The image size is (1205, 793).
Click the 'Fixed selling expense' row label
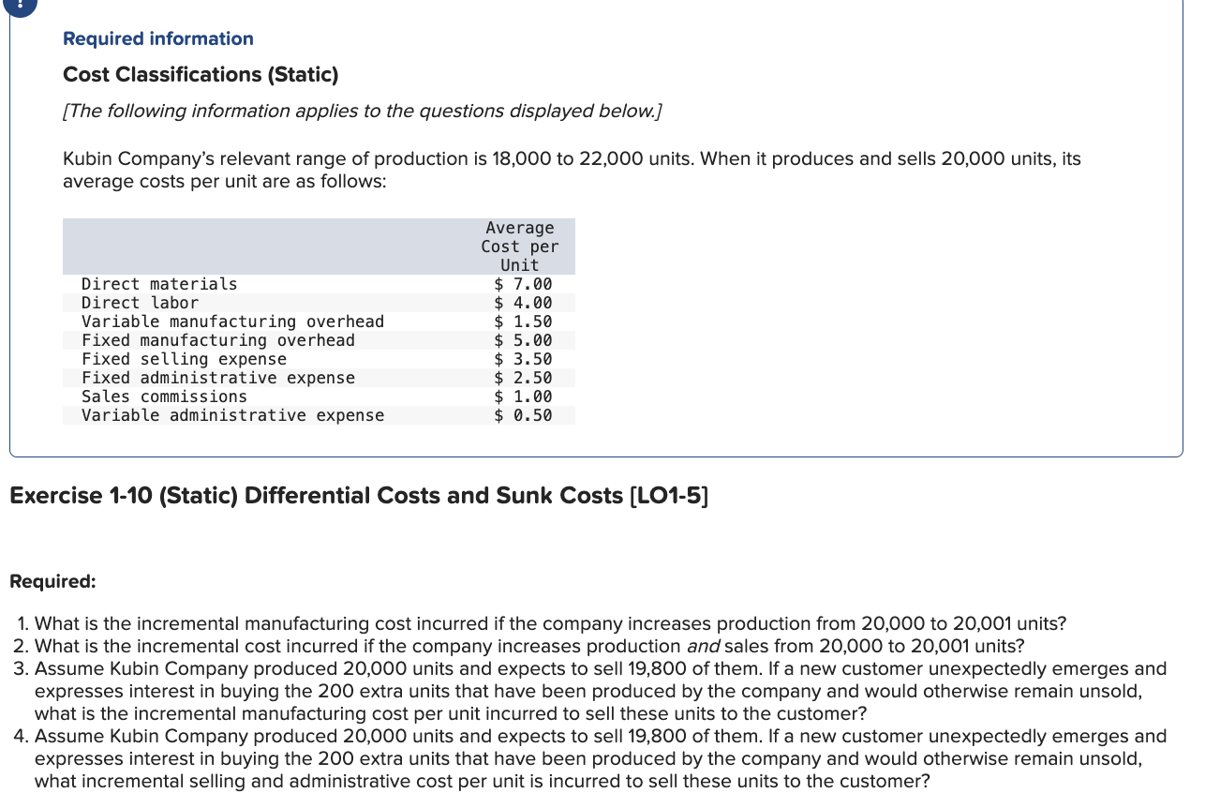coord(184,359)
